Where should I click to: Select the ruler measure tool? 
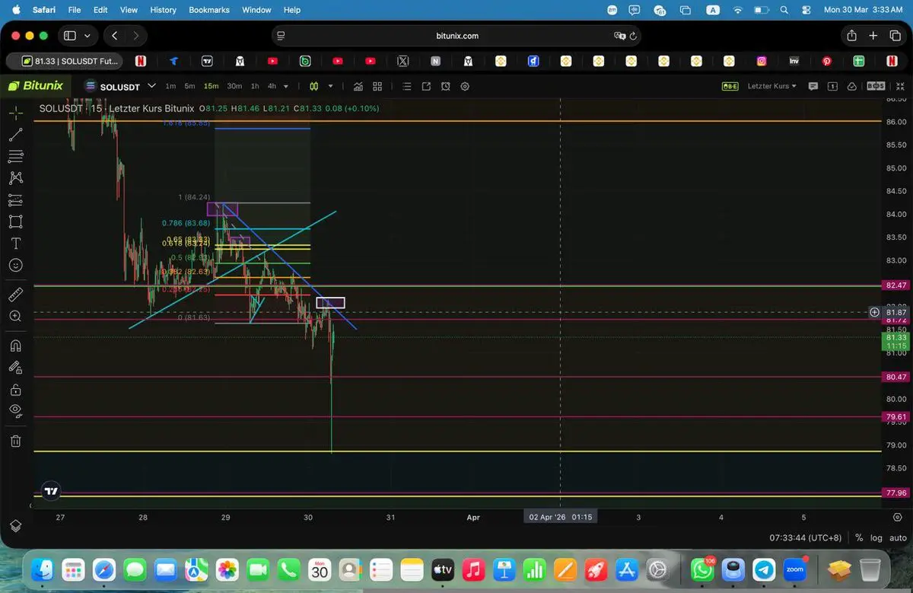pos(15,294)
